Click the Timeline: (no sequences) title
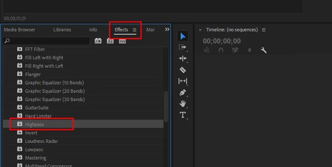 232,30
